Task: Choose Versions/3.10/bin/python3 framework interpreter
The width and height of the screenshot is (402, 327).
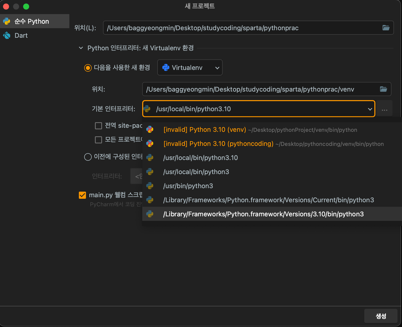Action: point(272,214)
